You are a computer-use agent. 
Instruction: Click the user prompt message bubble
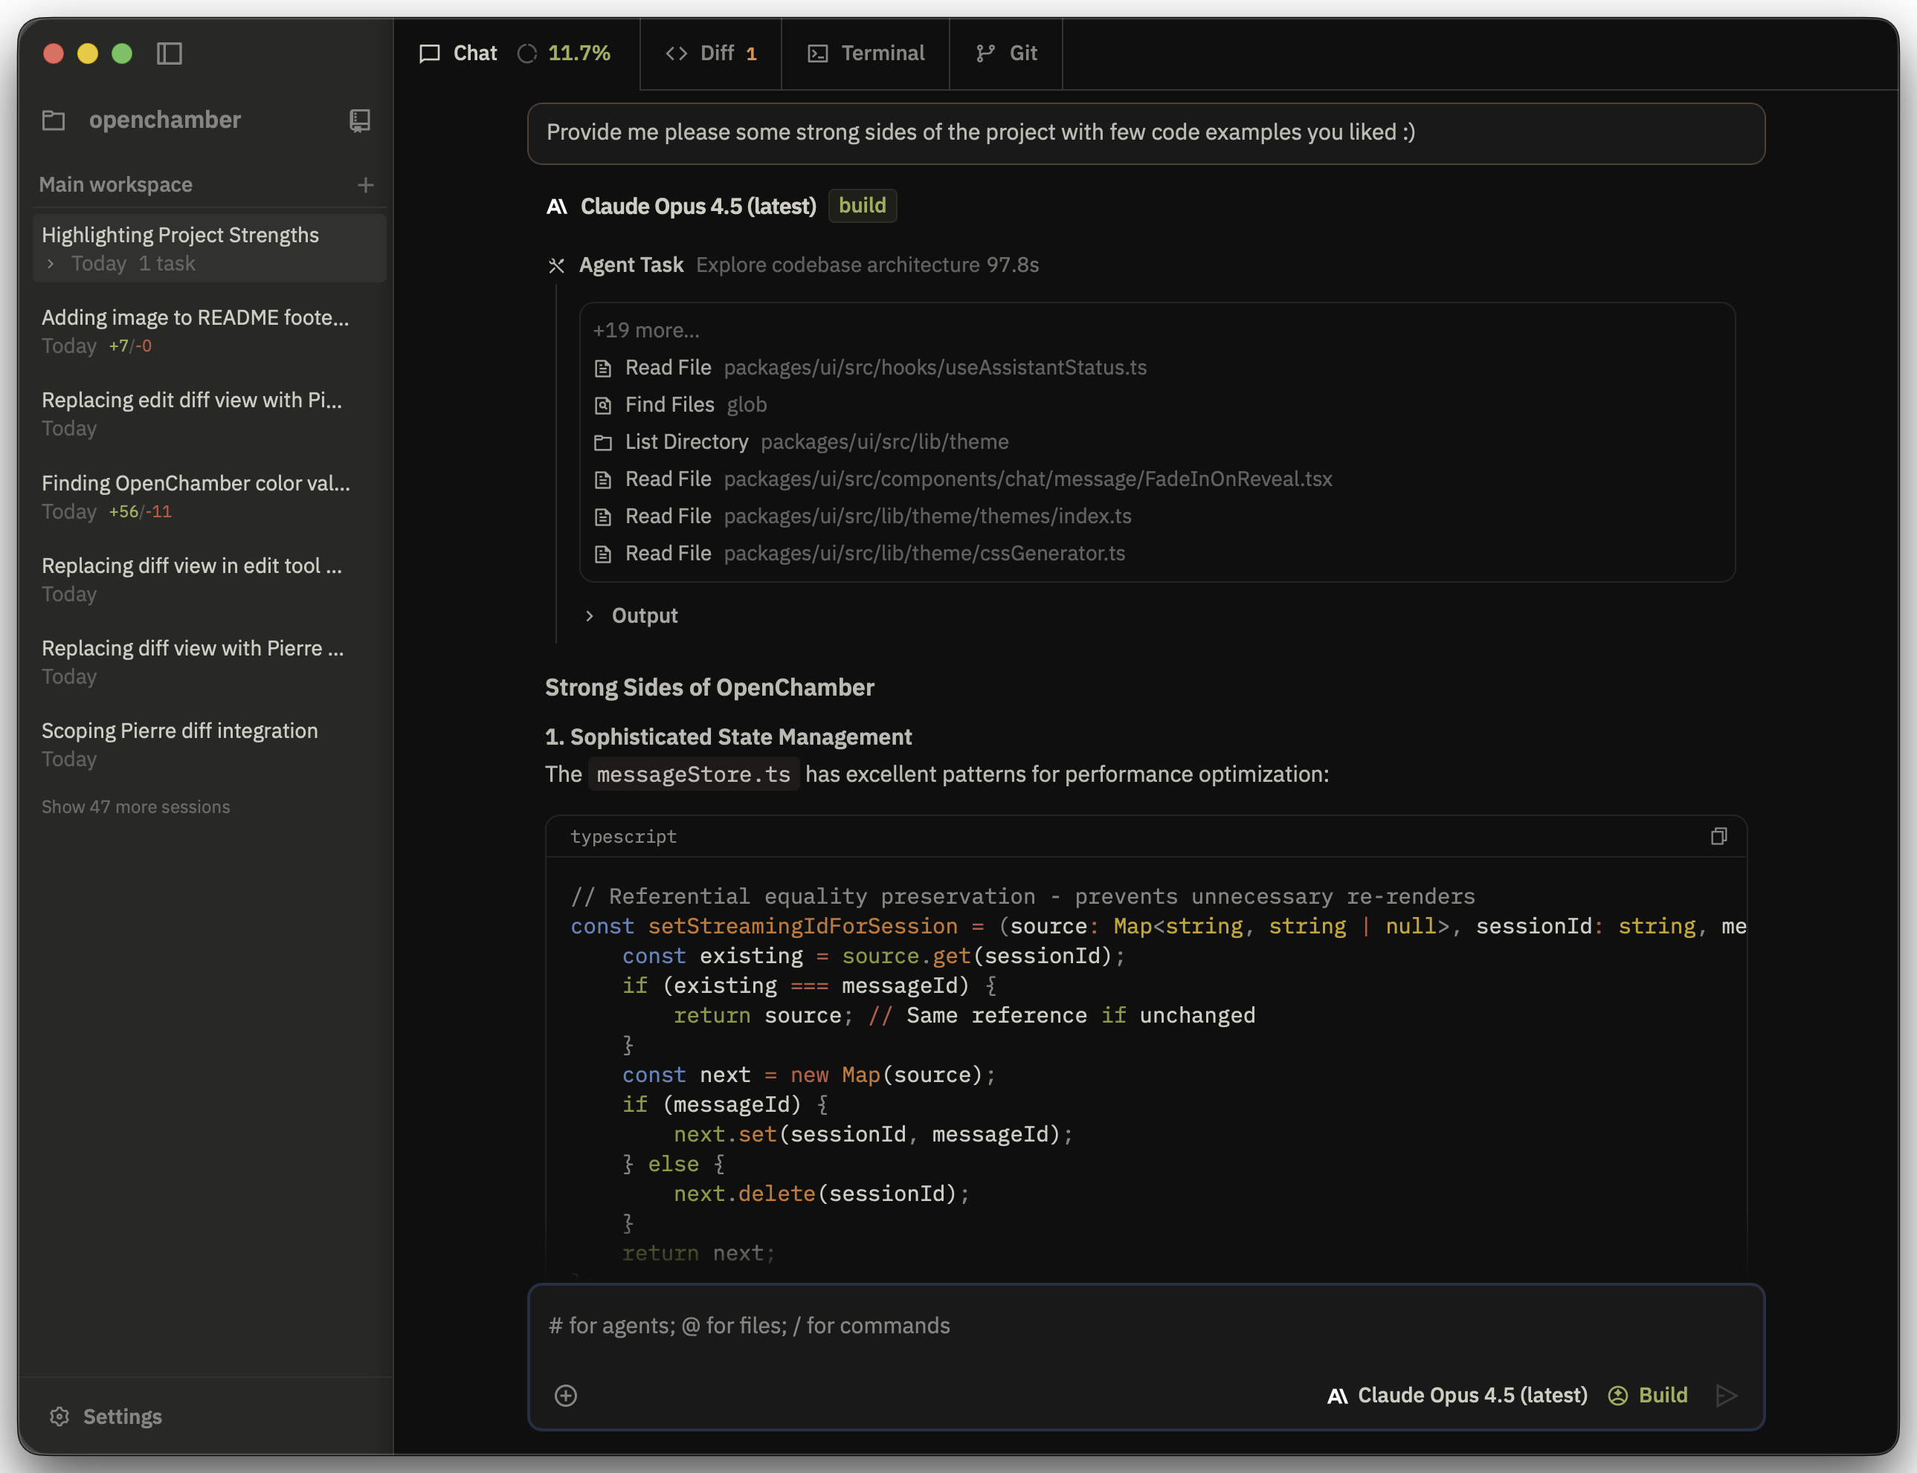coord(1146,133)
